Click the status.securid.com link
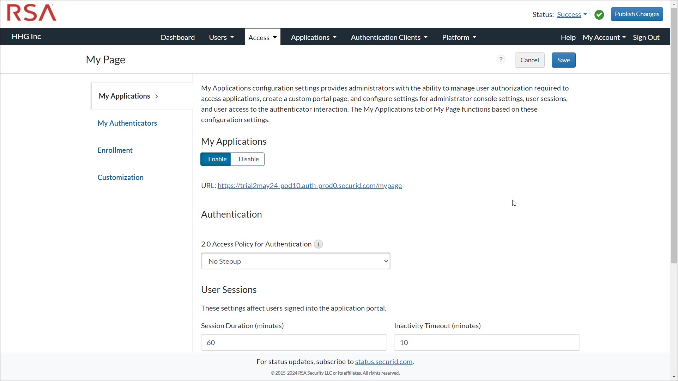Screen dimensions: 678x381 (x=383, y=361)
